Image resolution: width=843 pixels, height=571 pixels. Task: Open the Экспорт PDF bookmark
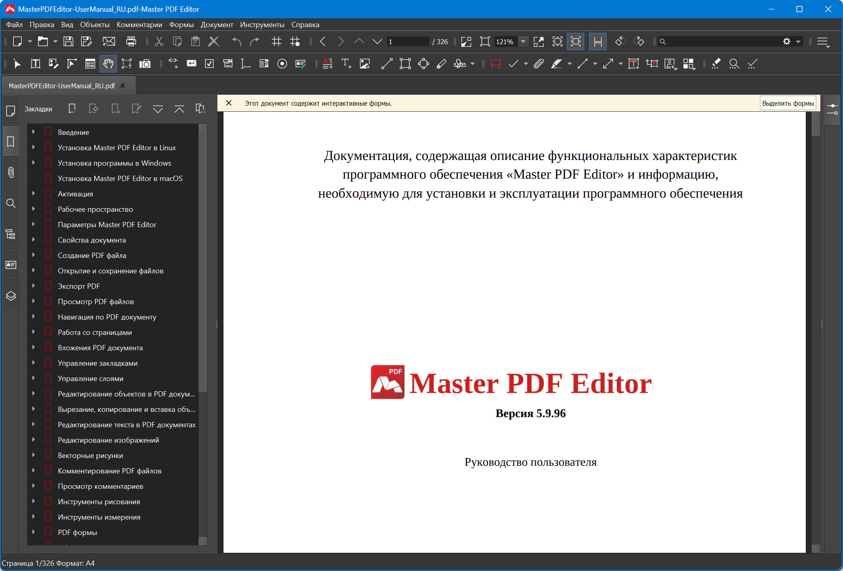pos(79,286)
